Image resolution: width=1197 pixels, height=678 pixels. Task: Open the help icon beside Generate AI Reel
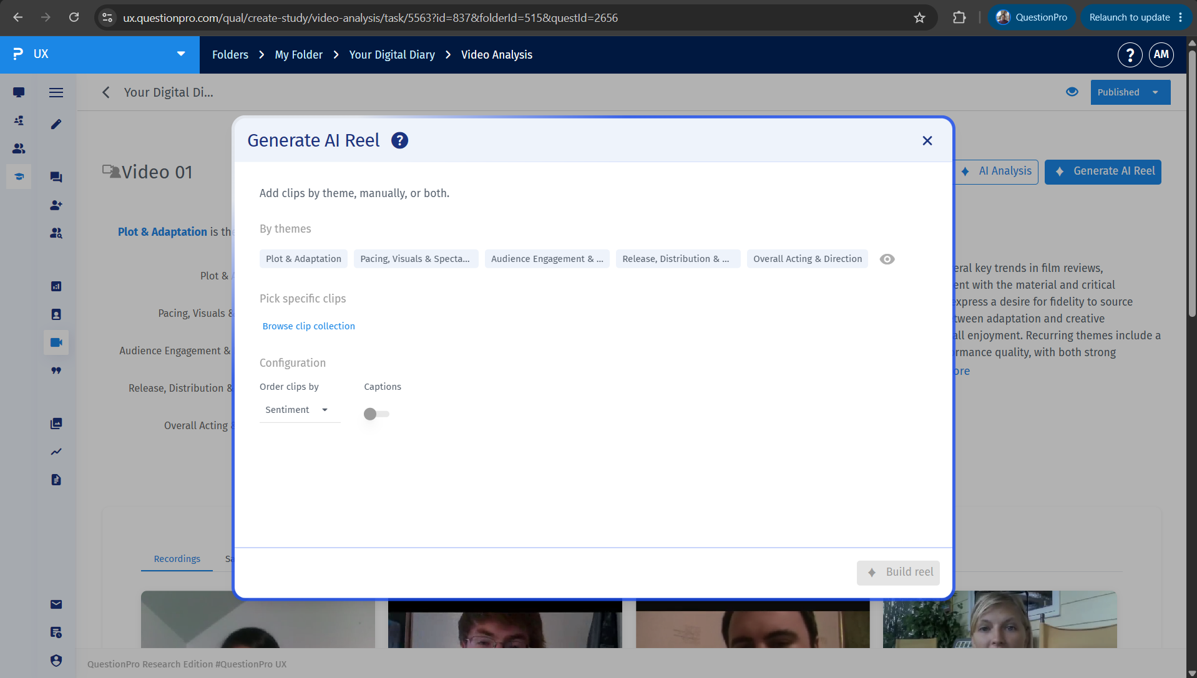399,140
